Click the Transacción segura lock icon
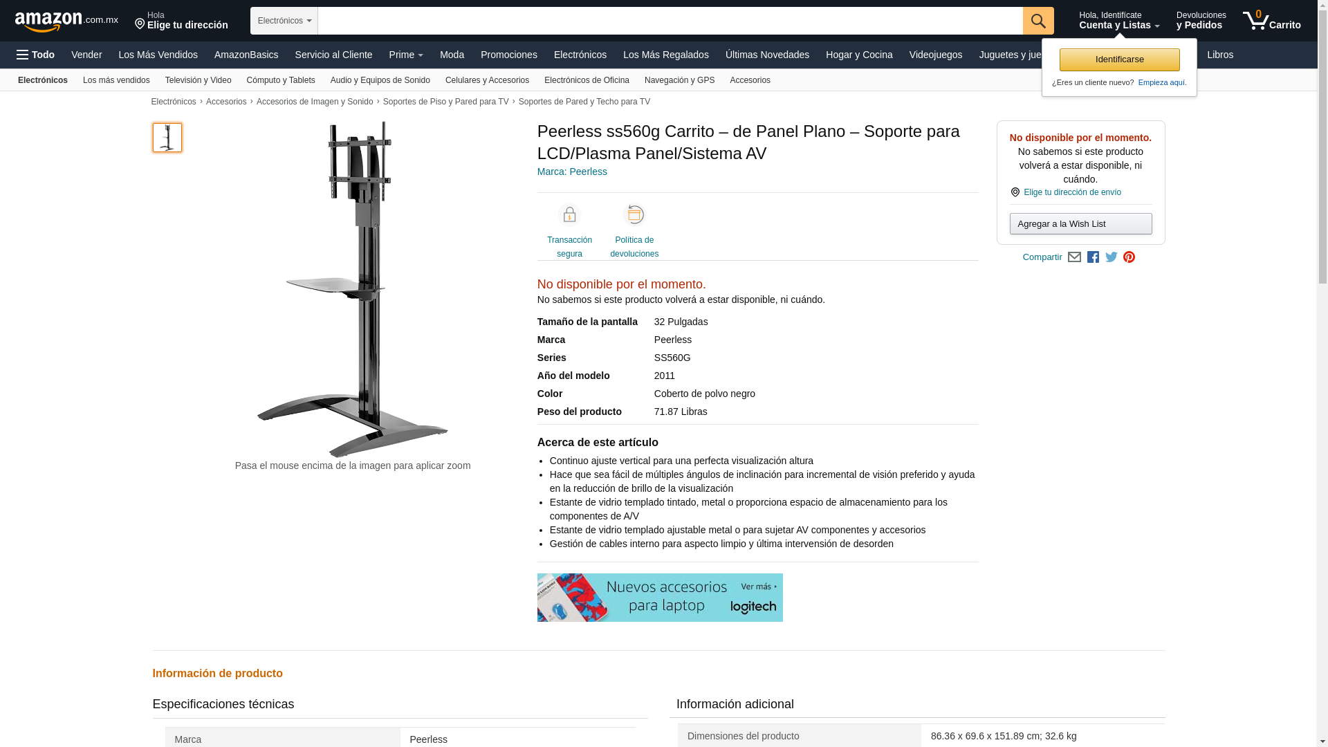 pyautogui.click(x=569, y=215)
